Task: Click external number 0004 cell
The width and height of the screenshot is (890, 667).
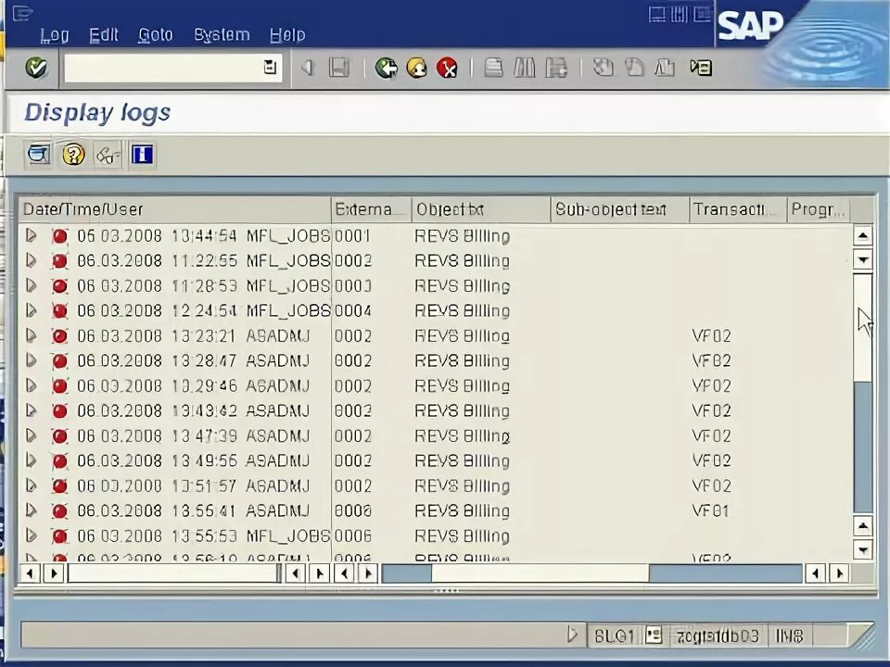Action: click(x=352, y=310)
